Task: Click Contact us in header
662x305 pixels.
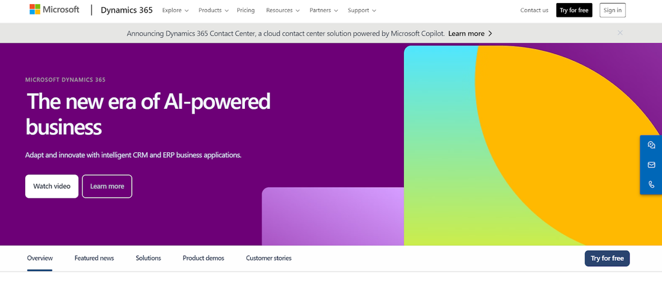Action: 534,10
